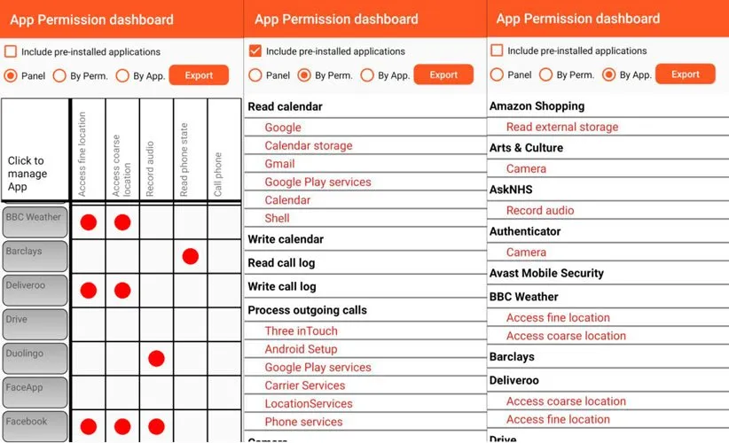The width and height of the screenshot is (729, 443).
Task: Click BBC Weather fine location red dot
Action: coord(88,222)
